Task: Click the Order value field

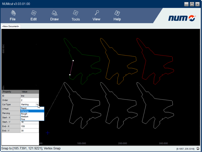Action: [x=30, y=100]
